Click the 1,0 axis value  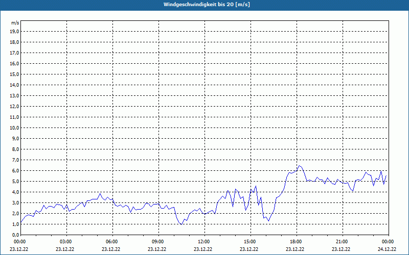pos(15,224)
